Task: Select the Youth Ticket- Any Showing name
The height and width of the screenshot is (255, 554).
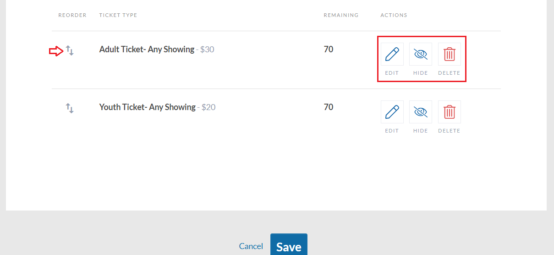Action: [x=148, y=107]
